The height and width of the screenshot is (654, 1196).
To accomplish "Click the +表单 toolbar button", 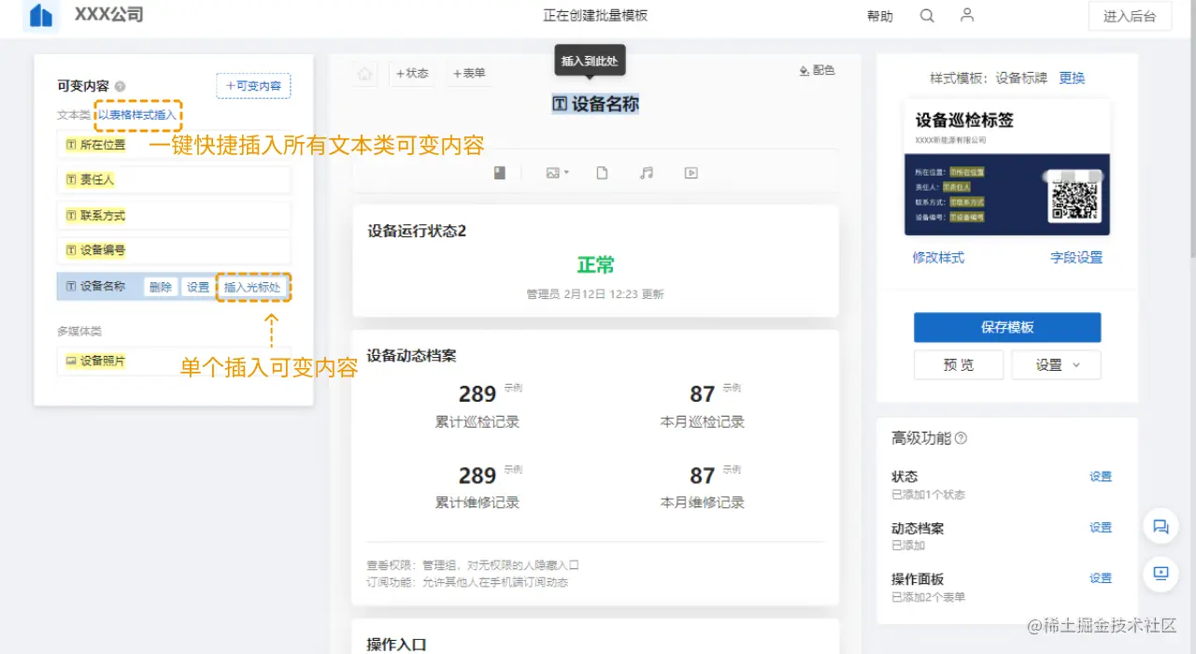I will (469, 74).
